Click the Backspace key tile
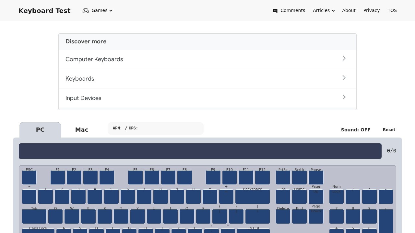The width and height of the screenshot is (415, 233). pos(252,196)
